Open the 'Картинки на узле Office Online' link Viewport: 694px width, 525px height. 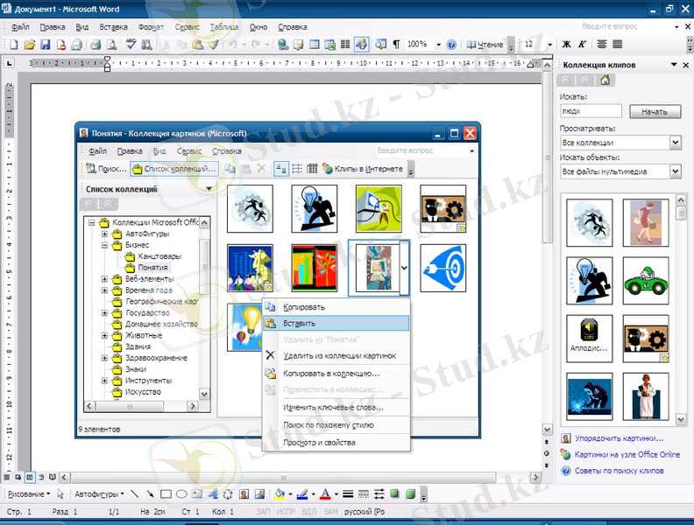pos(627,454)
